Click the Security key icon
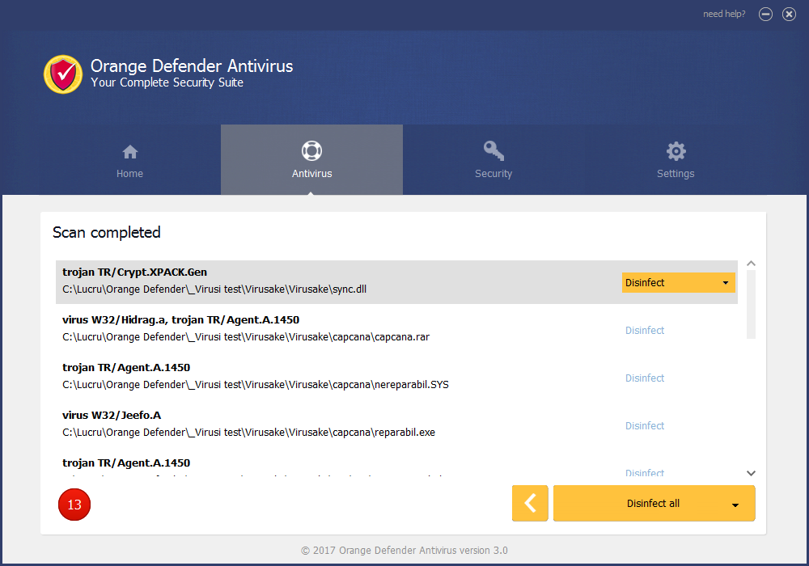Image resolution: width=809 pixels, height=566 pixels. pos(493,151)
